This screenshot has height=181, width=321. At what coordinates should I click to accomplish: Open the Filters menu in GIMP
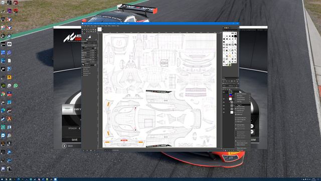pos(109,26)
